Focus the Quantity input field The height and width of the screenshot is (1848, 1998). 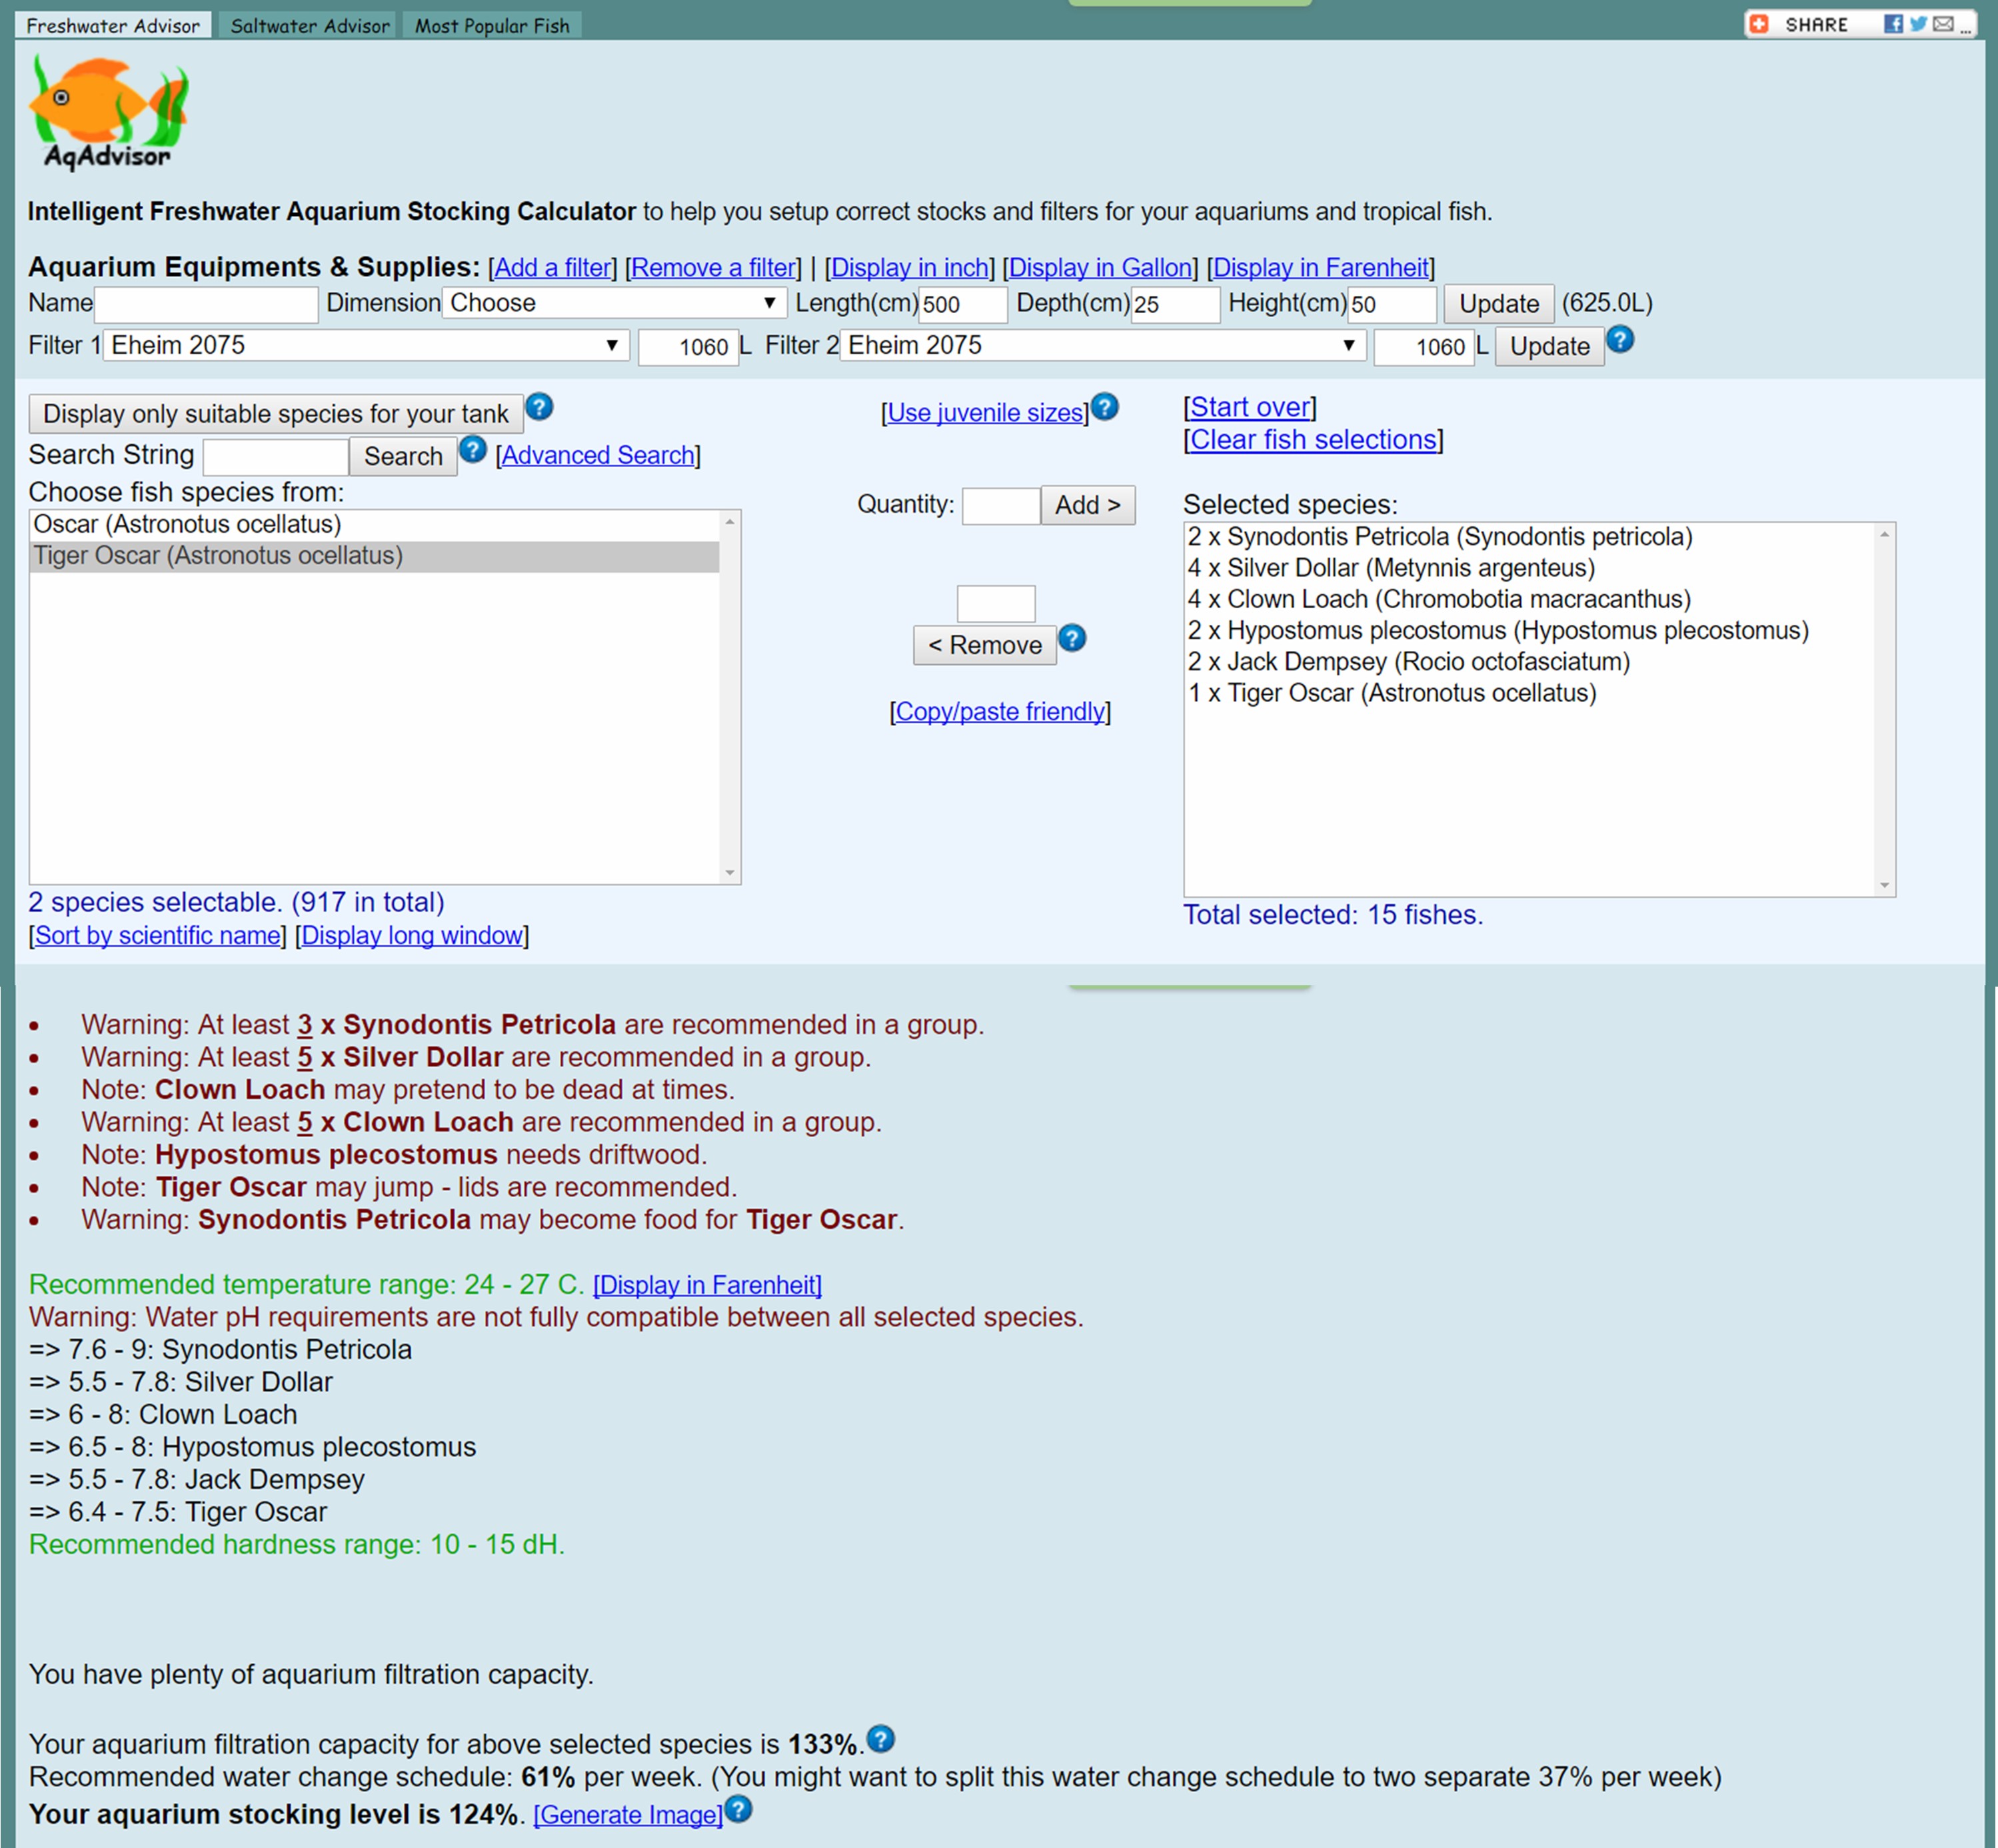tap(1002, 506)
